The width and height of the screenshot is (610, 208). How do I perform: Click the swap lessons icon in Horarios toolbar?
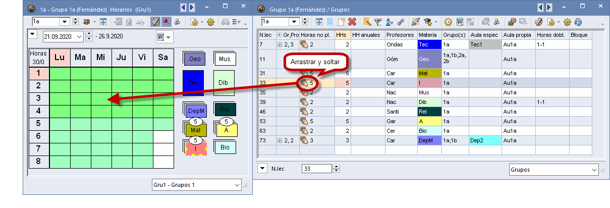pyautogui.click(x=177, y=22)
